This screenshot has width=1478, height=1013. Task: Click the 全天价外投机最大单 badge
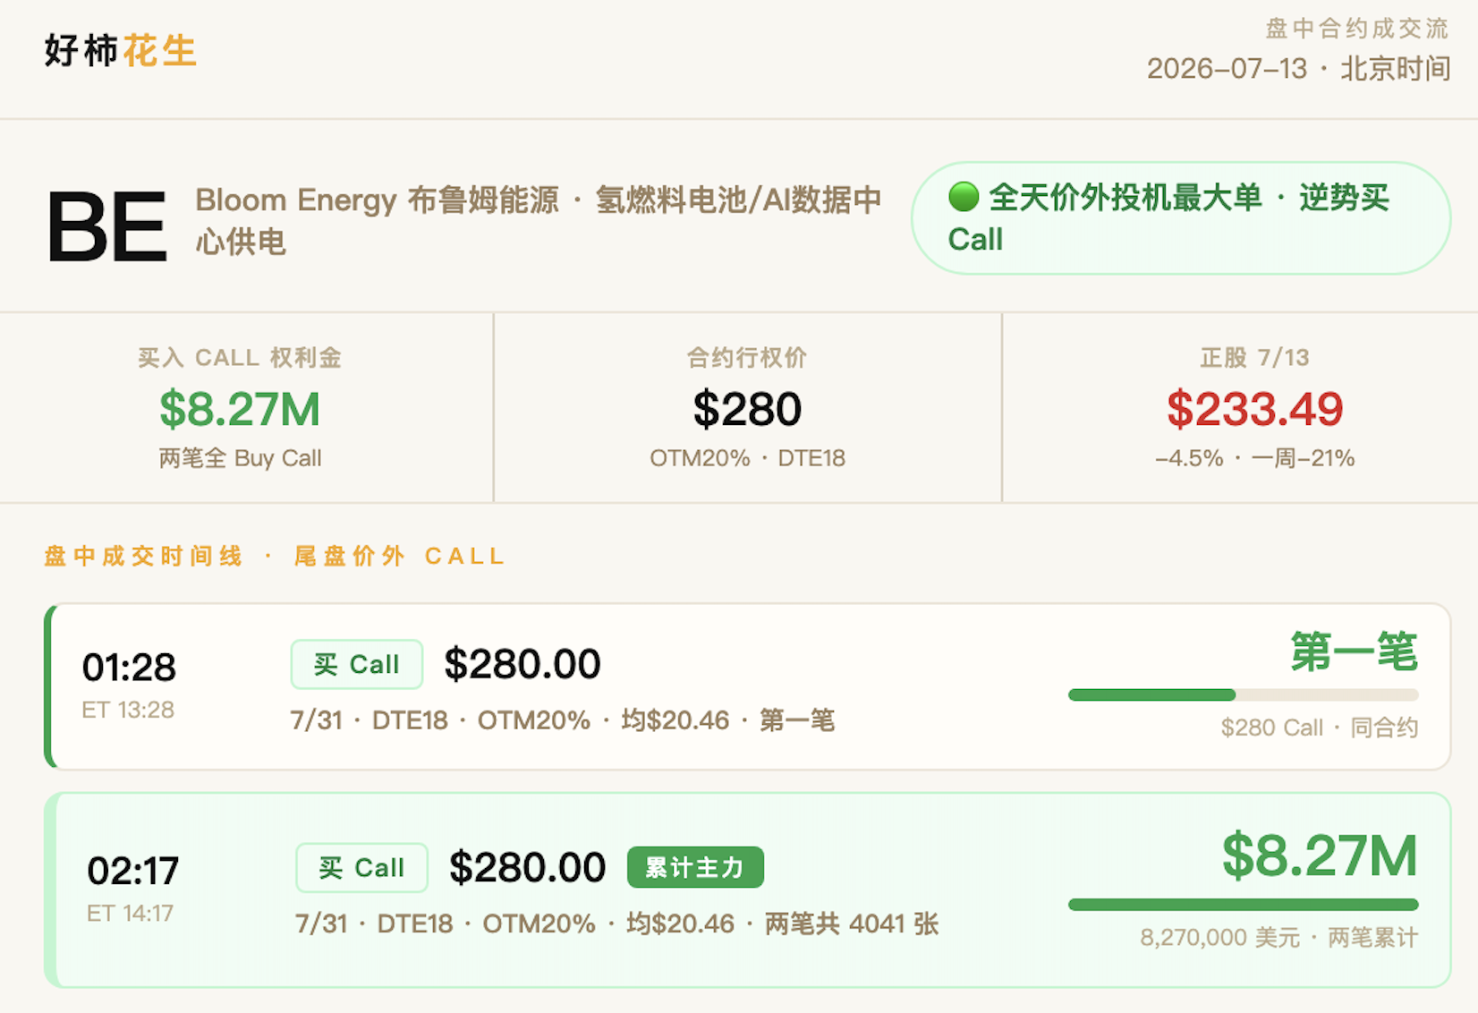[1181, 218]
